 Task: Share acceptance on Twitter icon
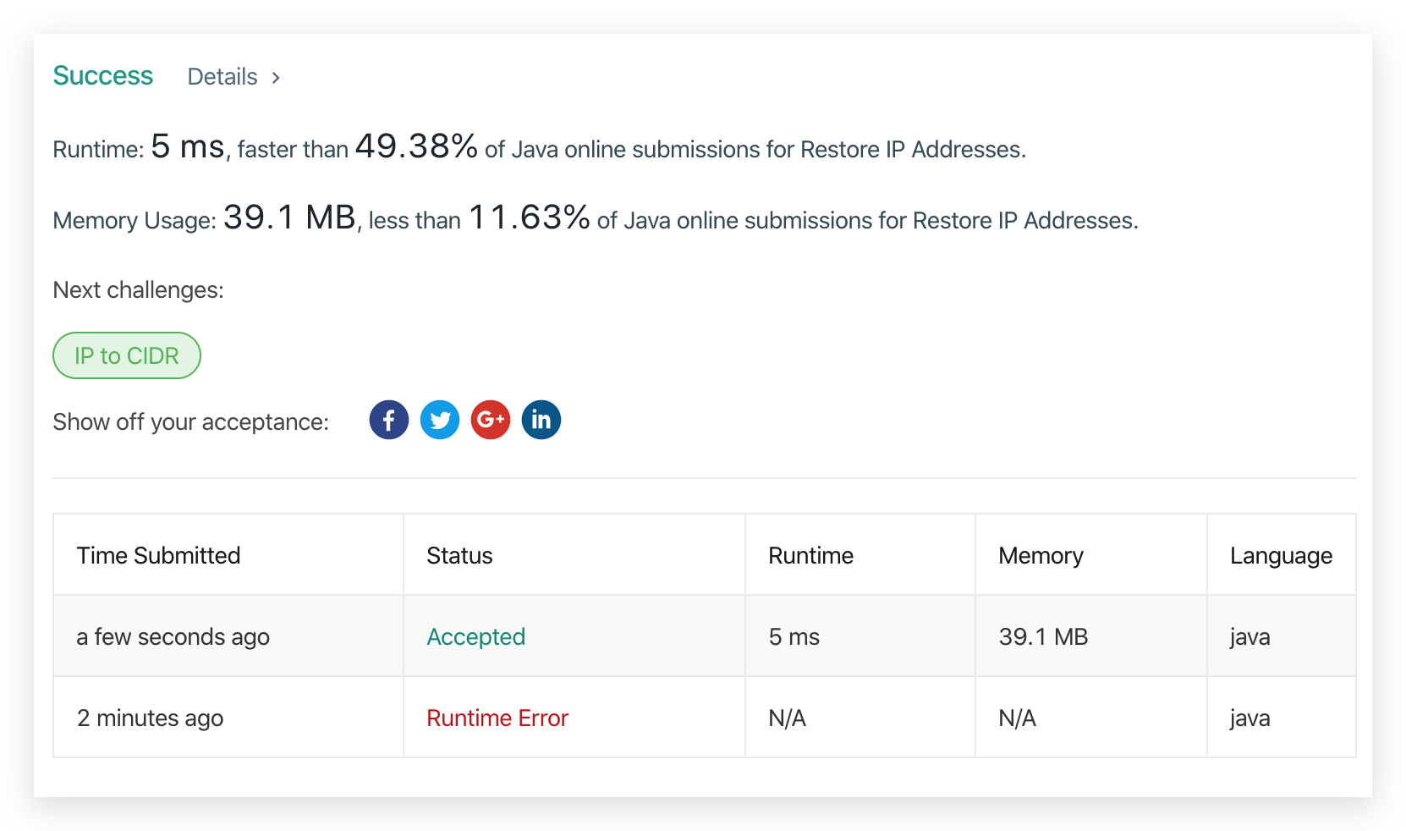(x=440, y=420)
